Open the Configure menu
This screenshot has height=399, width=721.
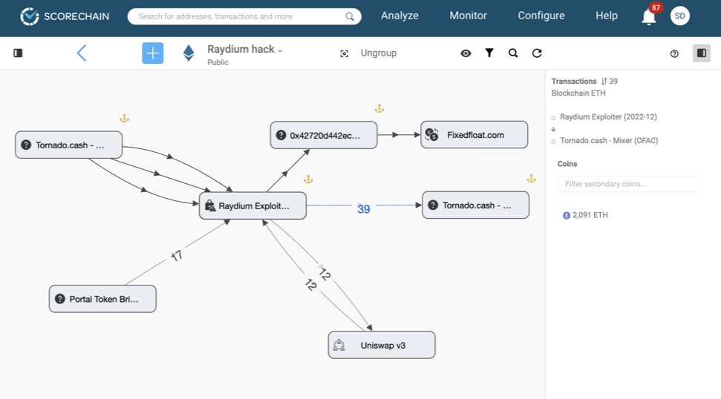point(541,16)
